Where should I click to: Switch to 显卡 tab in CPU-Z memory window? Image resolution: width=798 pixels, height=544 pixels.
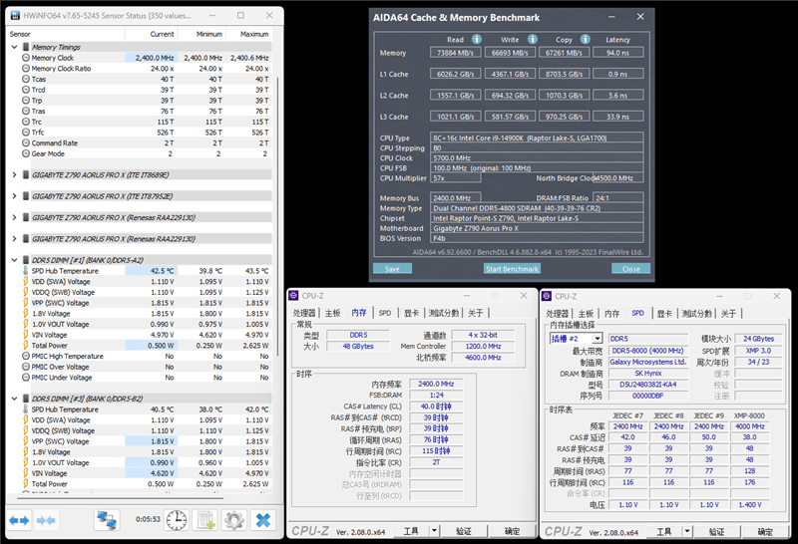pyautogui.click(x=411, y=313)
